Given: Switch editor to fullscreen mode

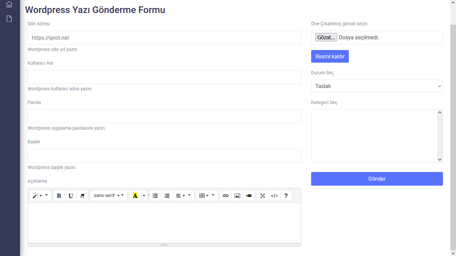Looking at the screenshot, I should pos(263,196).
